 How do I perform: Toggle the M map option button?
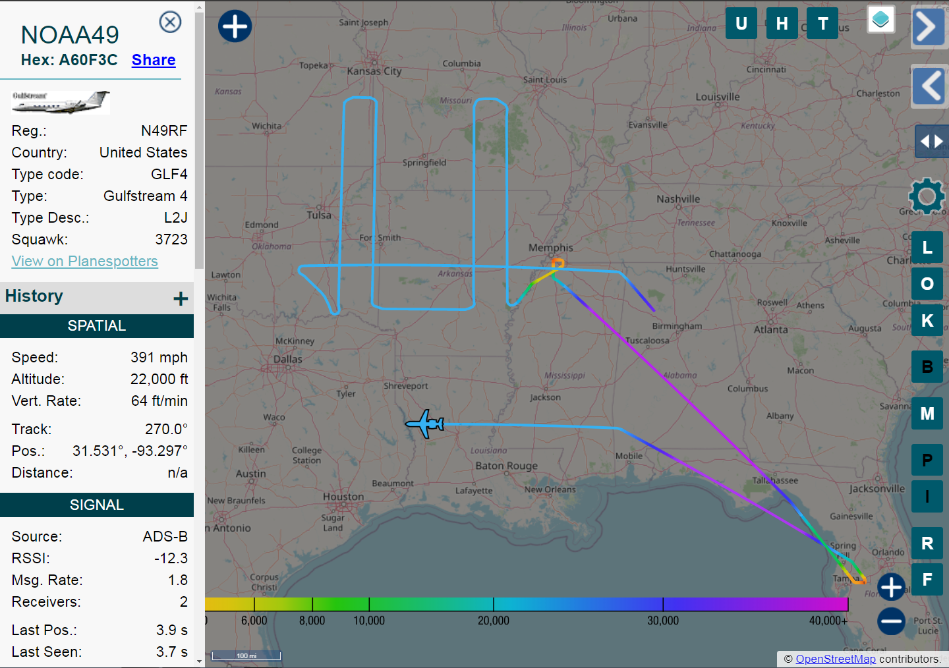927,414
